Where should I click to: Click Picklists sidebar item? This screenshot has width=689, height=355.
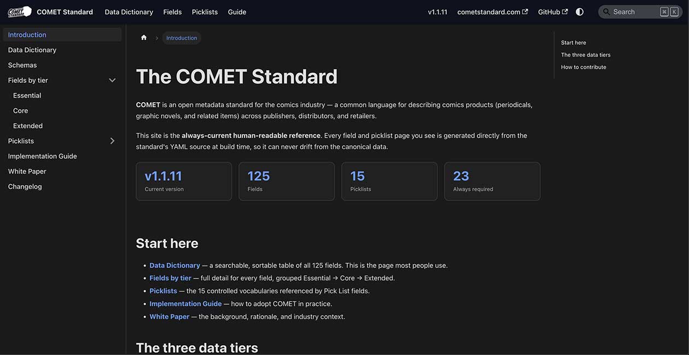click(21, 141)
